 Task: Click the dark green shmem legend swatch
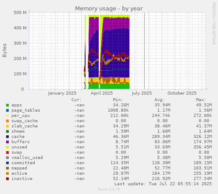7,131
